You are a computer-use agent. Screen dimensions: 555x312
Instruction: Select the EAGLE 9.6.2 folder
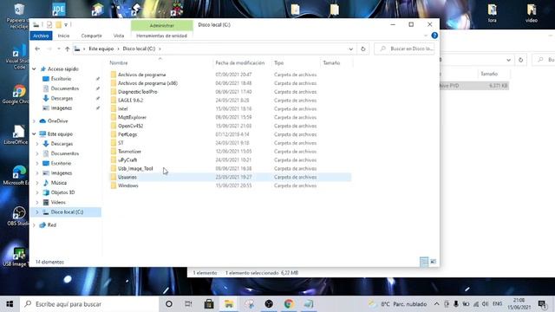point(131,101)
